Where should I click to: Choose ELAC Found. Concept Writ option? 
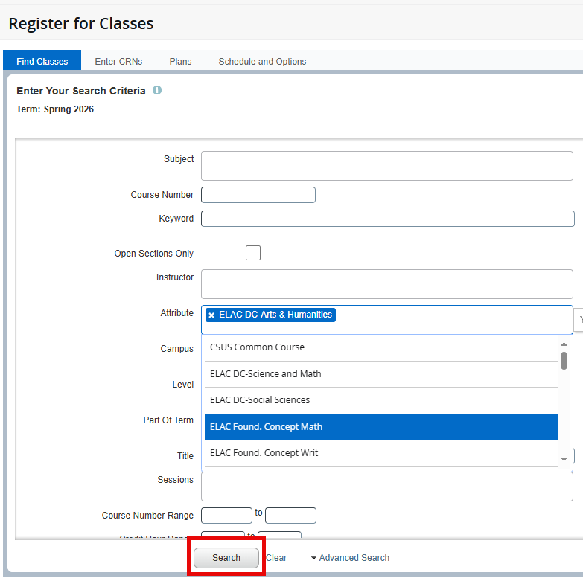(x=381, y=453)
